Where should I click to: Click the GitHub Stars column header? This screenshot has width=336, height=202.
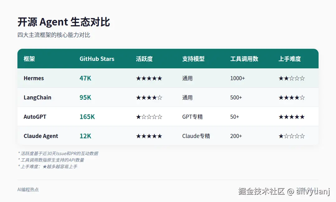[97, 59]
